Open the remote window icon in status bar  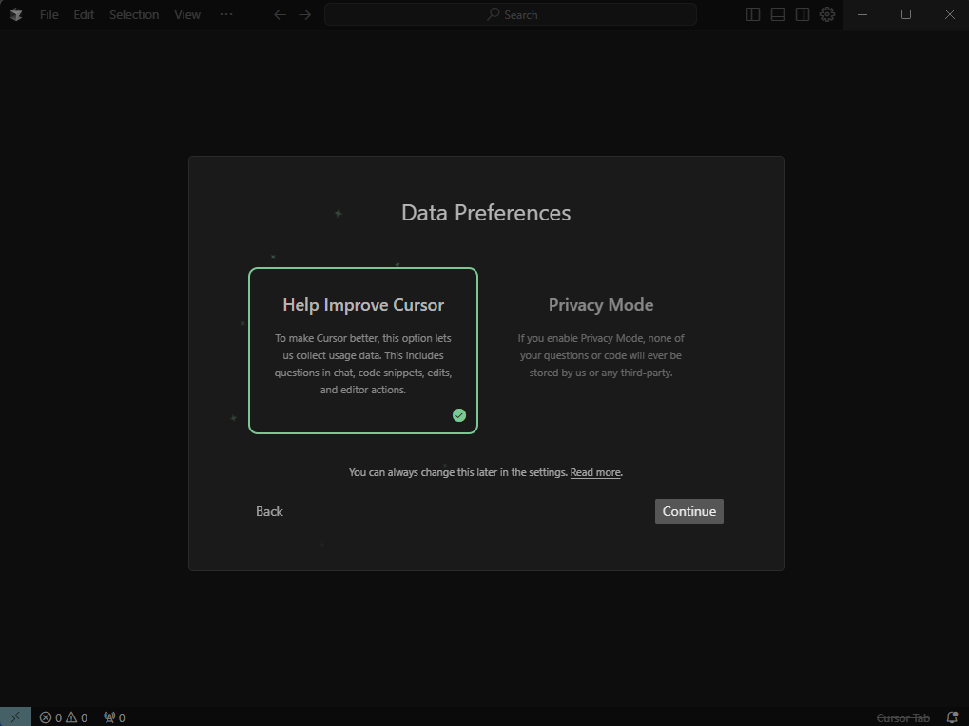[x=15, y=716]
